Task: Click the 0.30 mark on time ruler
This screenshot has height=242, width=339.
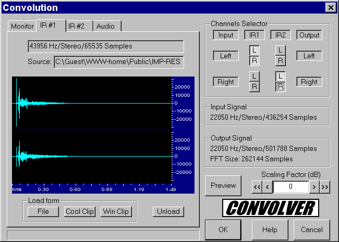Action: pos(43,189)
